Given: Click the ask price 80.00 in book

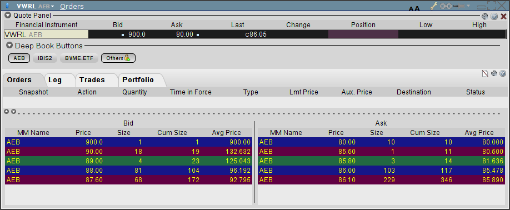Looking at the screenshot, I should pyautogui.click(x=347, y=142).
